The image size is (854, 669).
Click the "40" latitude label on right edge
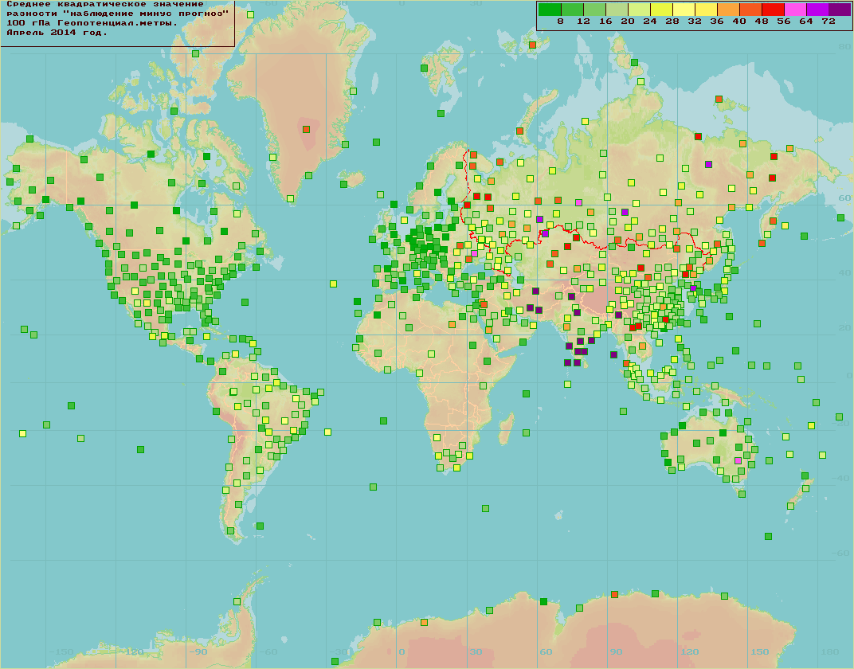coord(844,273)
